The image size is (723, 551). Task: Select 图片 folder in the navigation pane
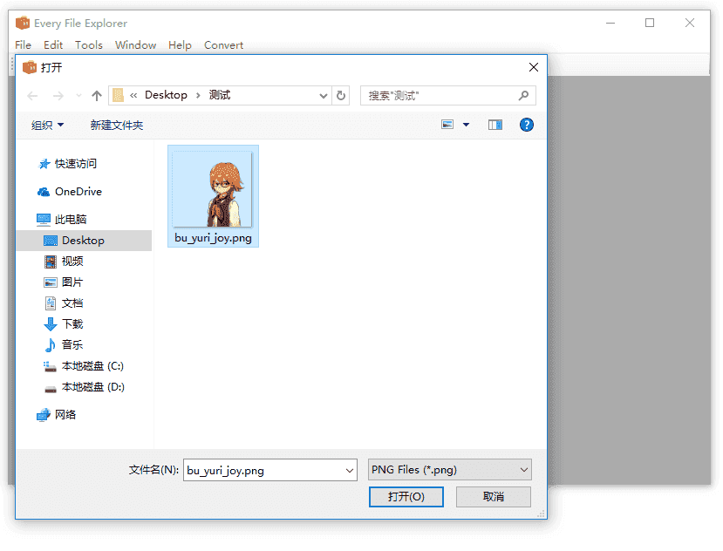click(x=64, y=282)
